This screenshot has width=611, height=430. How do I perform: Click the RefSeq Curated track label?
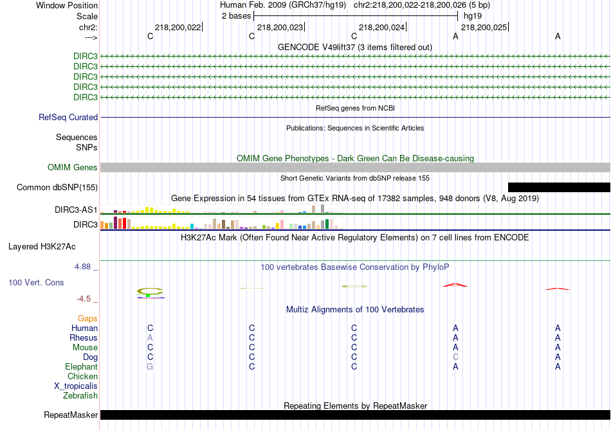pyautogui.click(x=68, y=117)
